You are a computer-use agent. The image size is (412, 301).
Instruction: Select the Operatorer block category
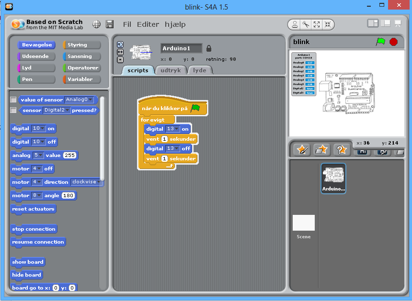pos(82,67)
